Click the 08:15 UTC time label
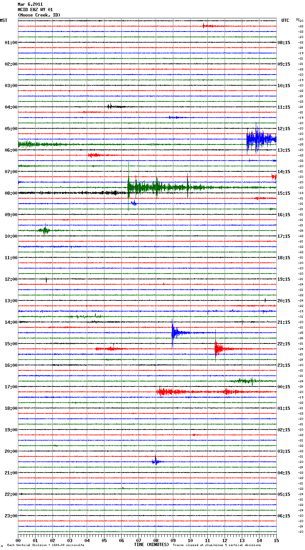 [284, 43]
